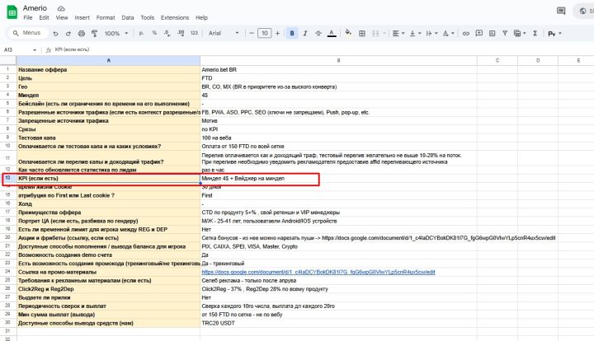Open the promo materials docs link in row 24
The height and width of the screenshot is (341, 594).
318,272
